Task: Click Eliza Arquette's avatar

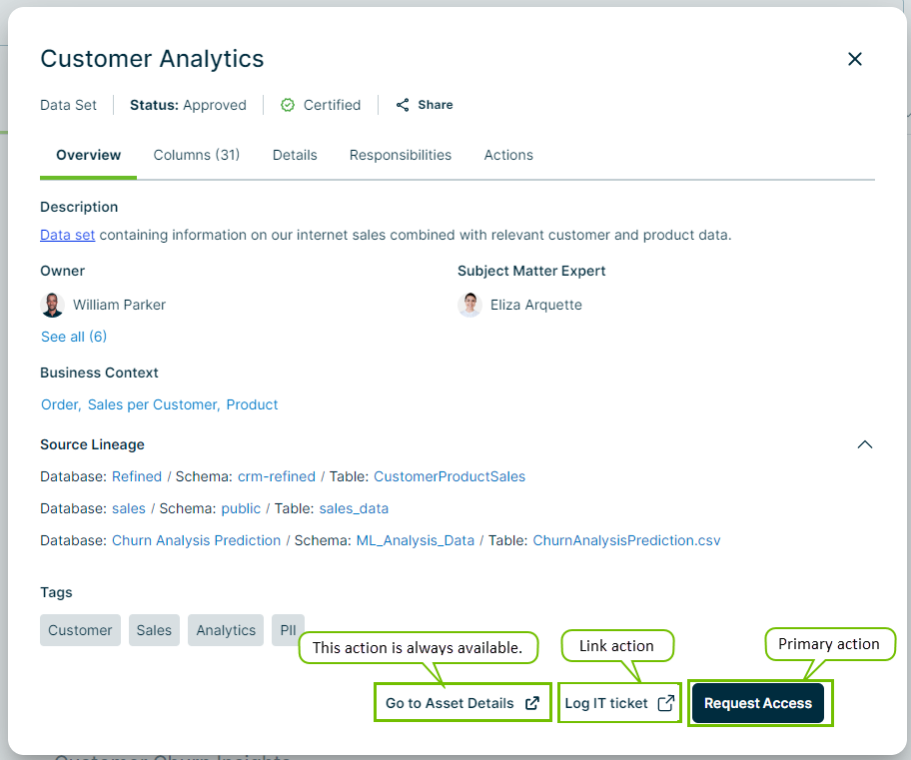Action: coord(469,305)
